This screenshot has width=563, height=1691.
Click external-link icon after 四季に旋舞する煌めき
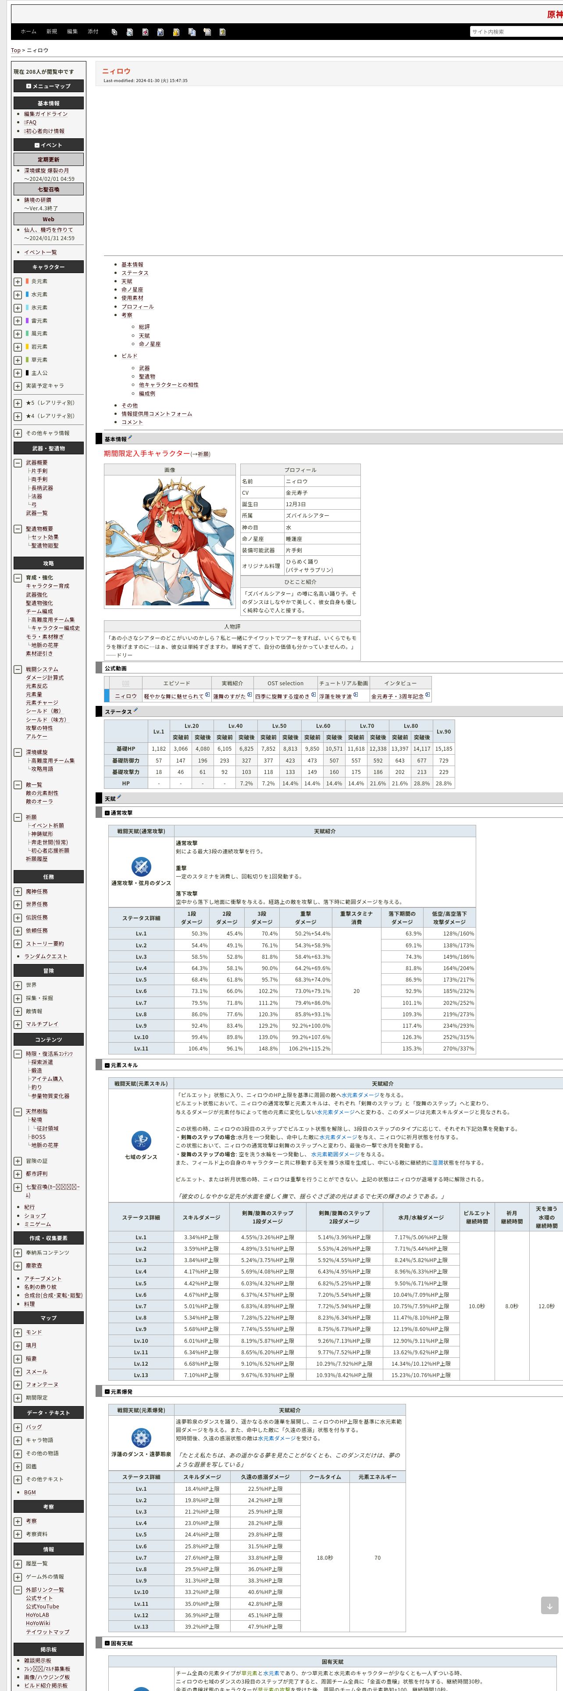tap(313, 694)
